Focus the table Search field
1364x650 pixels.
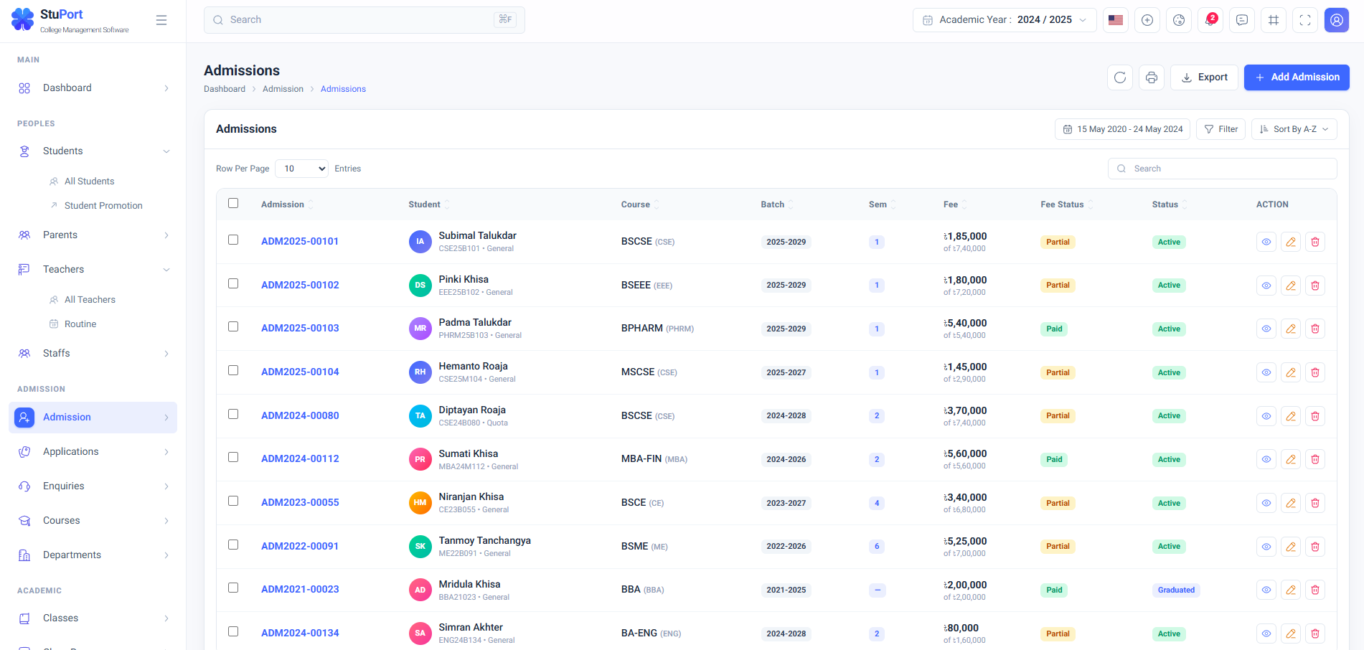(1223, 169)
